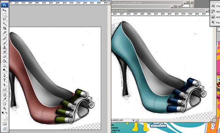The height and width of the screenshot is (133, 220).
Task: Select the Healing Brush tool
Action: pos(5,38)
